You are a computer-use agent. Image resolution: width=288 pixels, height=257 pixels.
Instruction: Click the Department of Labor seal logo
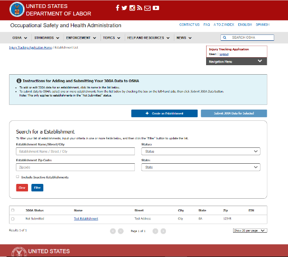click(x=17, y=10)
